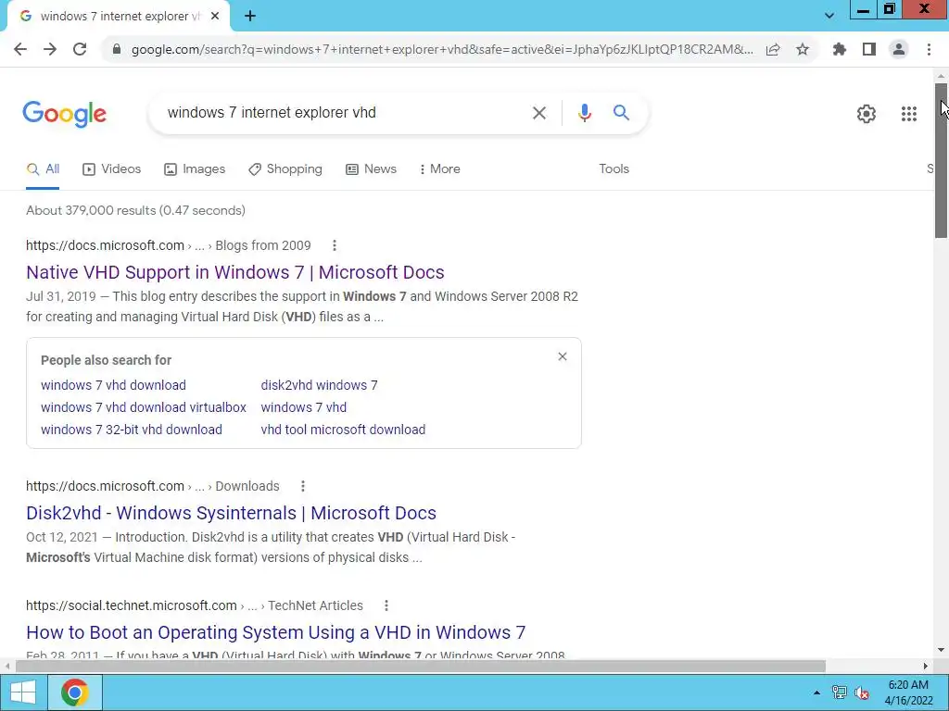This screenshot has width=949, height=711.
Task: Search vhd tool microsoft download suggestion
Action: pyautogui.click(x=343, y=430)
